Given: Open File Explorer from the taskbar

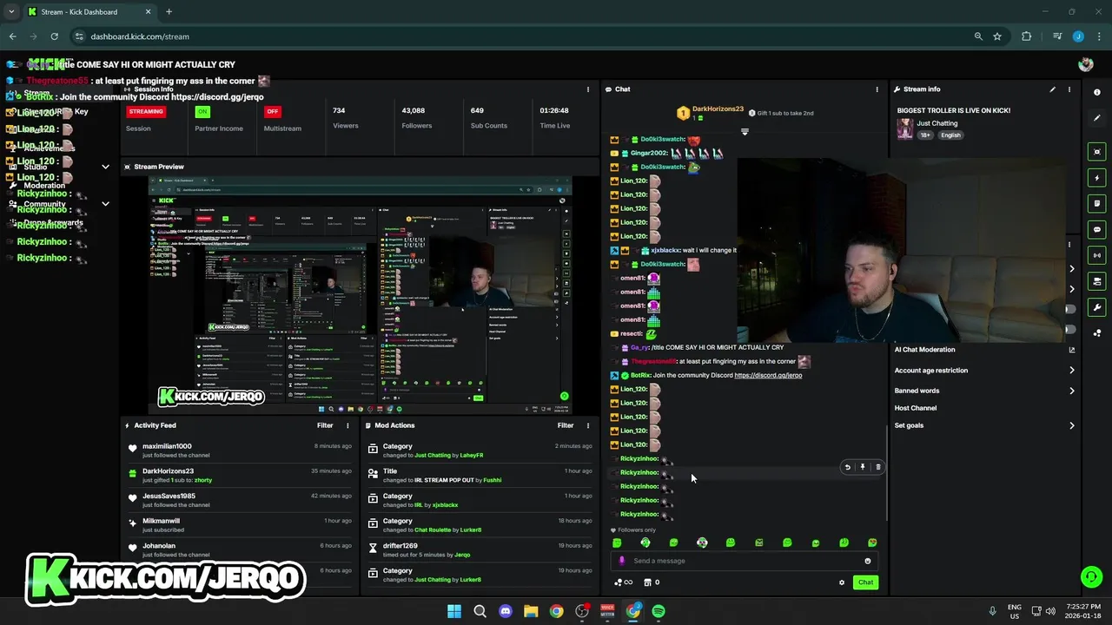Looking at the screenshot, I should click(531, 611).
